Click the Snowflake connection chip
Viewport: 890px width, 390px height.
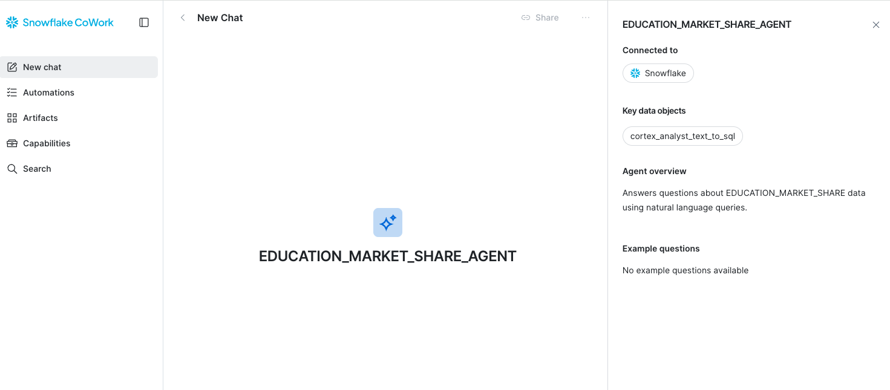click(x=658, y=73)
